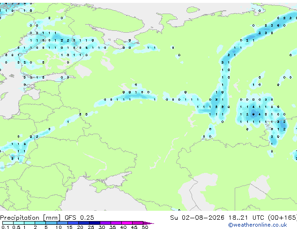Click the 45–50 mm legend color swatch
This screenshot has width=297, height=229.
click(138, 223)
